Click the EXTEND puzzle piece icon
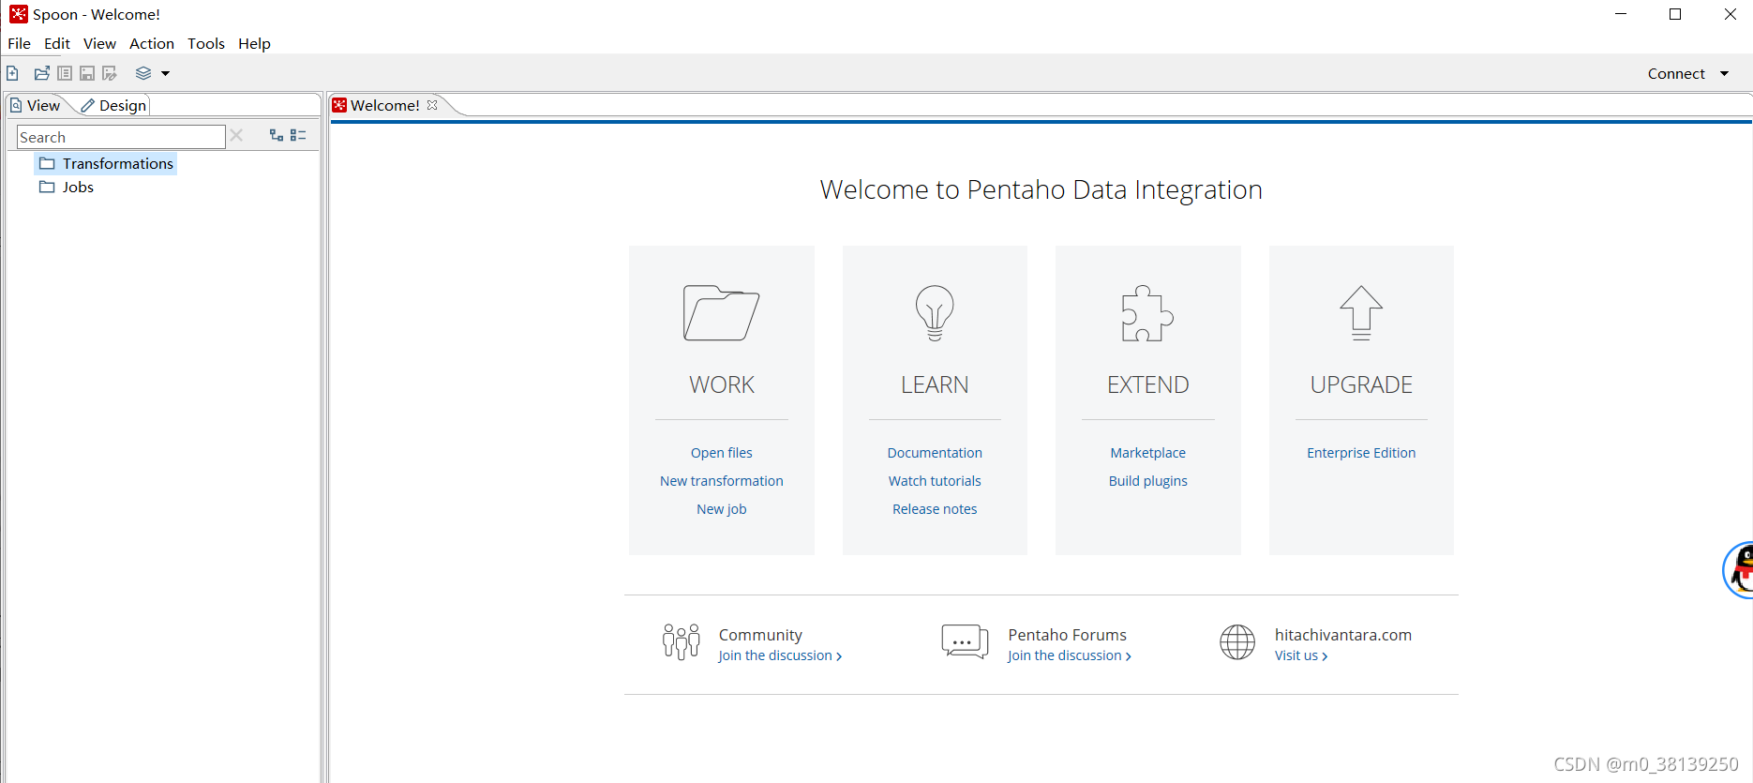Viewport: 1753px width, 783px height. tap(1147, 312)
